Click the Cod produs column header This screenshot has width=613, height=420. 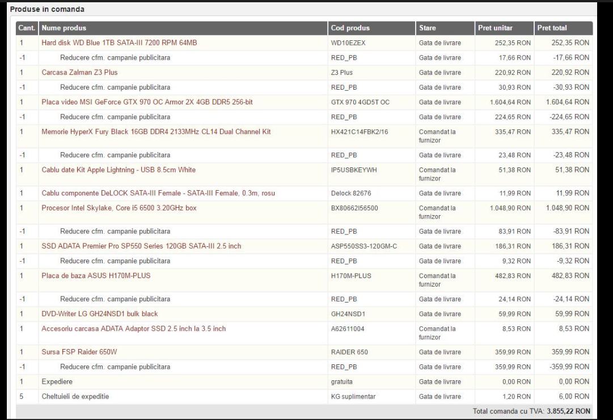(x=371, y=28)
